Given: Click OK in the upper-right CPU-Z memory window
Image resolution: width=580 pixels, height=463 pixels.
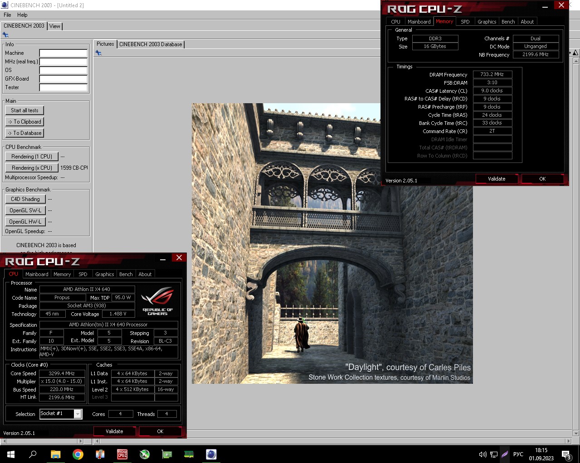Looking at the screenshot, I should tap(542, 179).
